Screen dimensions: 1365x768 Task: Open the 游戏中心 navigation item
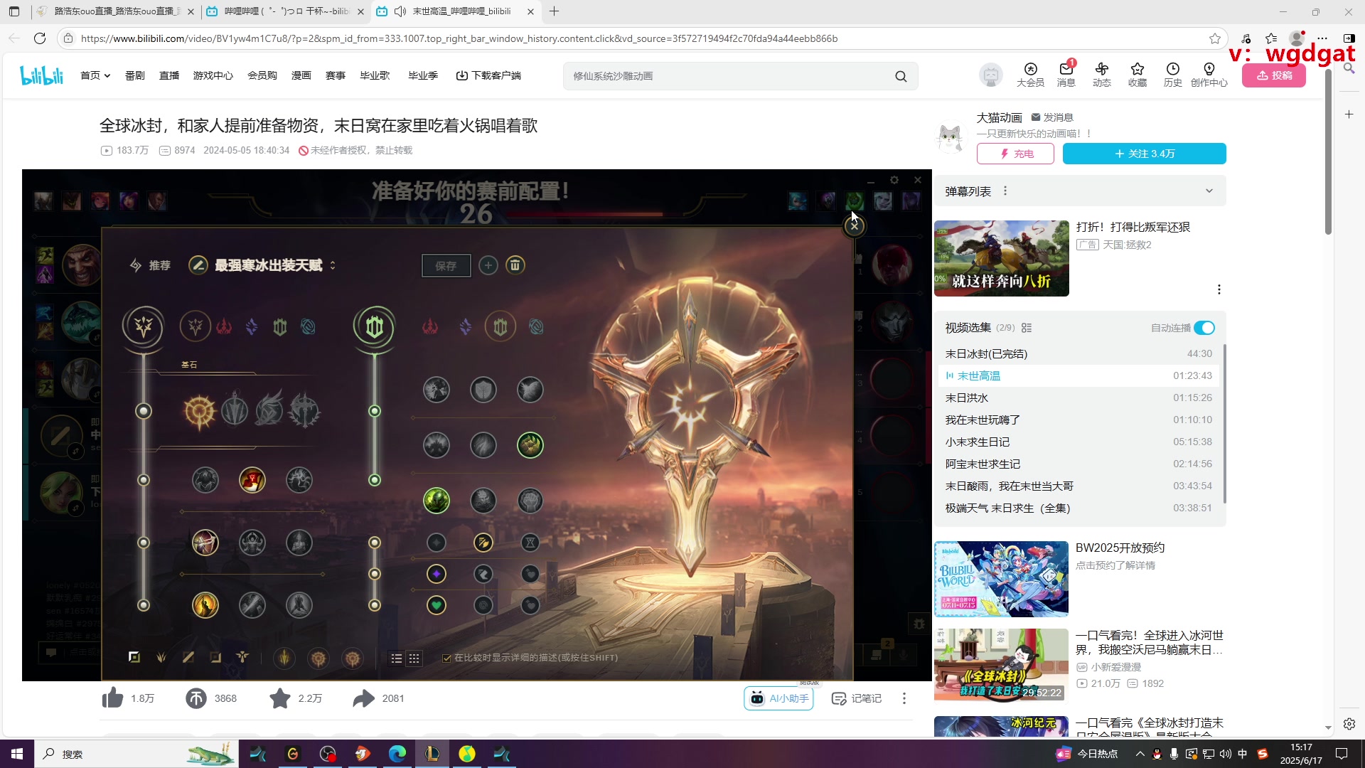point(213,75)
